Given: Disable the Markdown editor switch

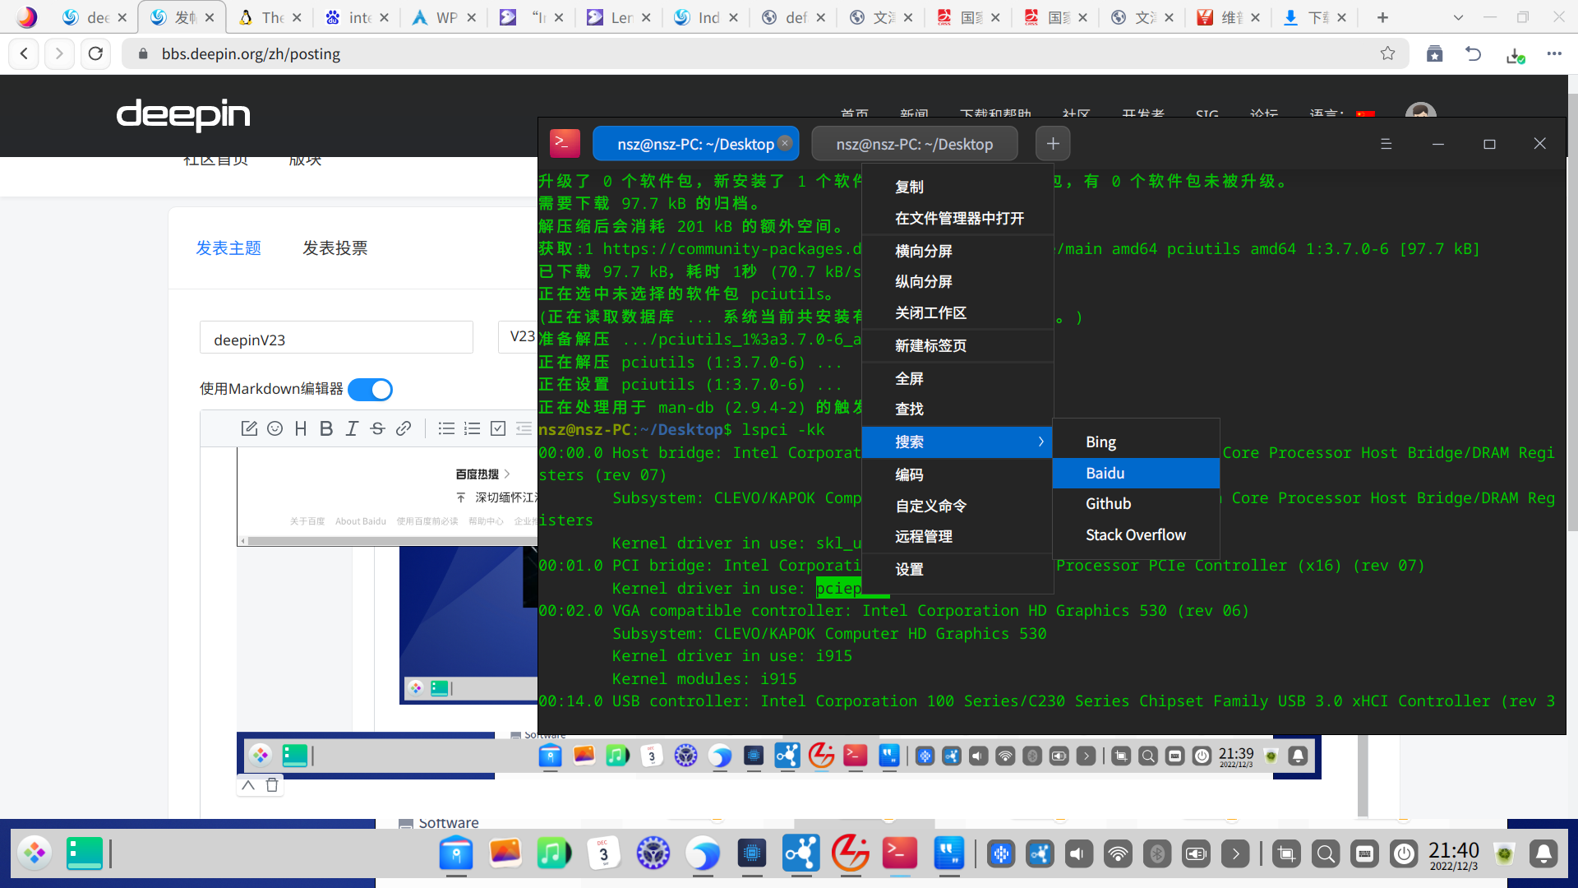Looking at the screenshot, I should coord(370,389).
